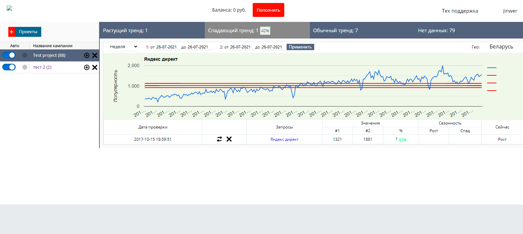
Task: Click the refresh arrows icon in check row
Action: click(x=219, y=139)
